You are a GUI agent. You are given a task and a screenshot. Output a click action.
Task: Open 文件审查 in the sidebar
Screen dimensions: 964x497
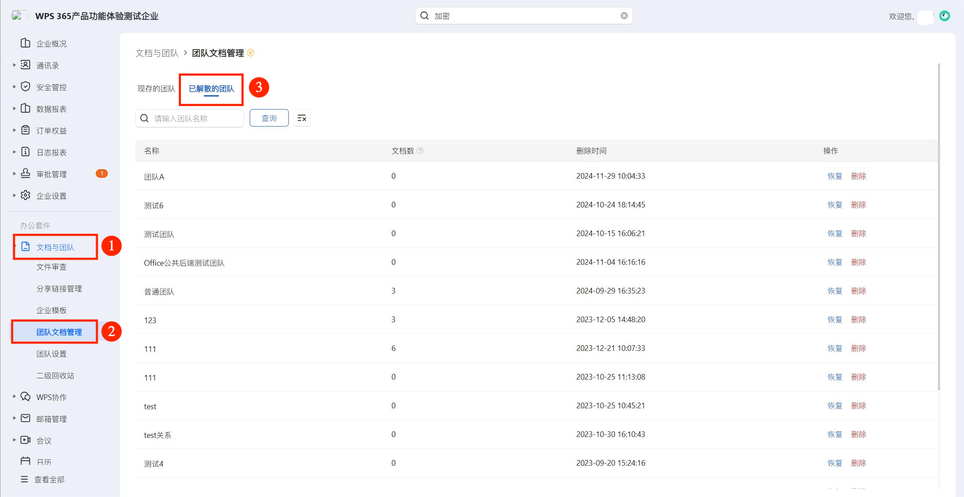[x=52, y=267]
